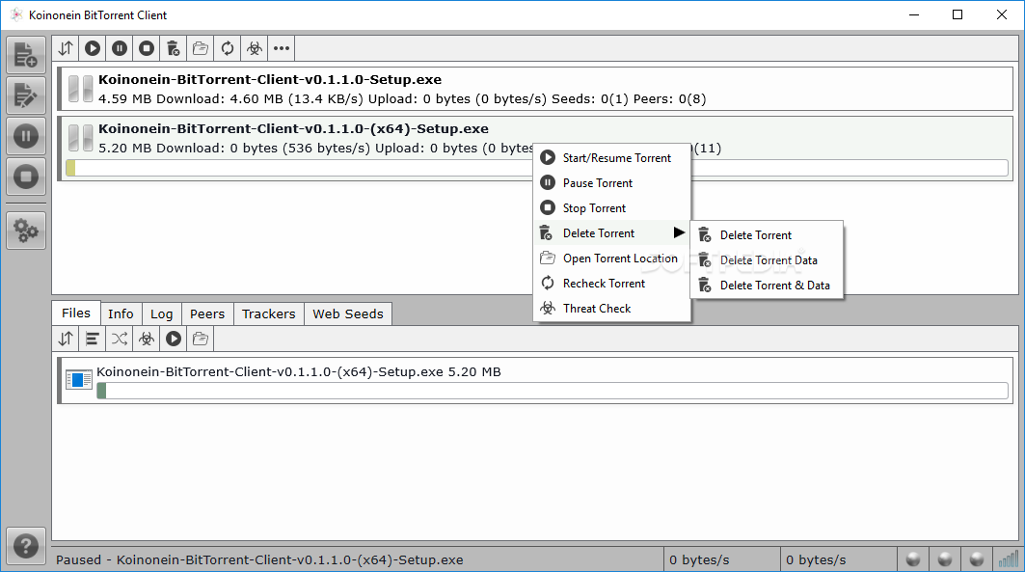Click the first 0 bytes/s status field
Screen dimensions: 1025x572
click(x=721, y=559)
